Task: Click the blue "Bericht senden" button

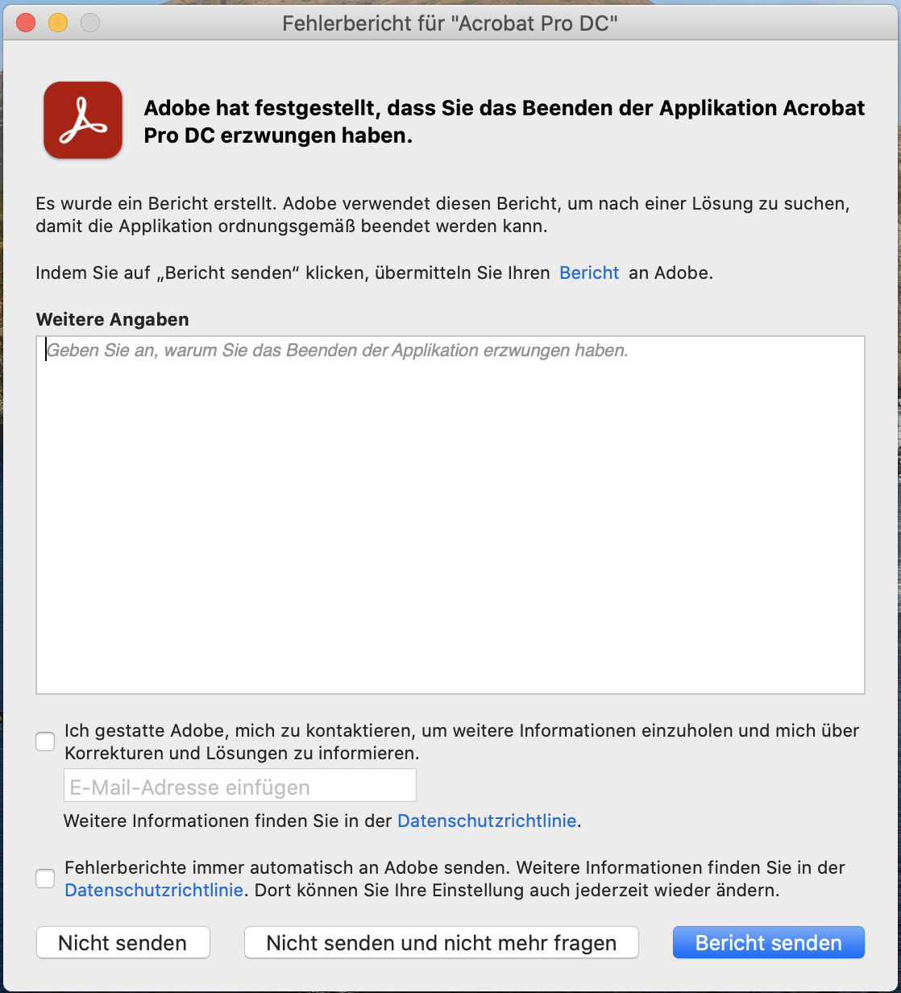Action: 767,941
